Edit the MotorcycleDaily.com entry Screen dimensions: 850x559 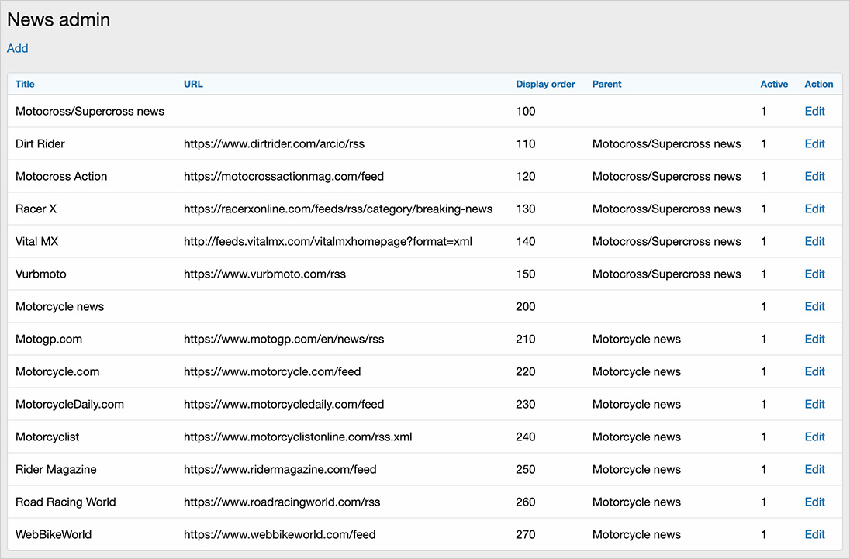(x=814, y=404)
